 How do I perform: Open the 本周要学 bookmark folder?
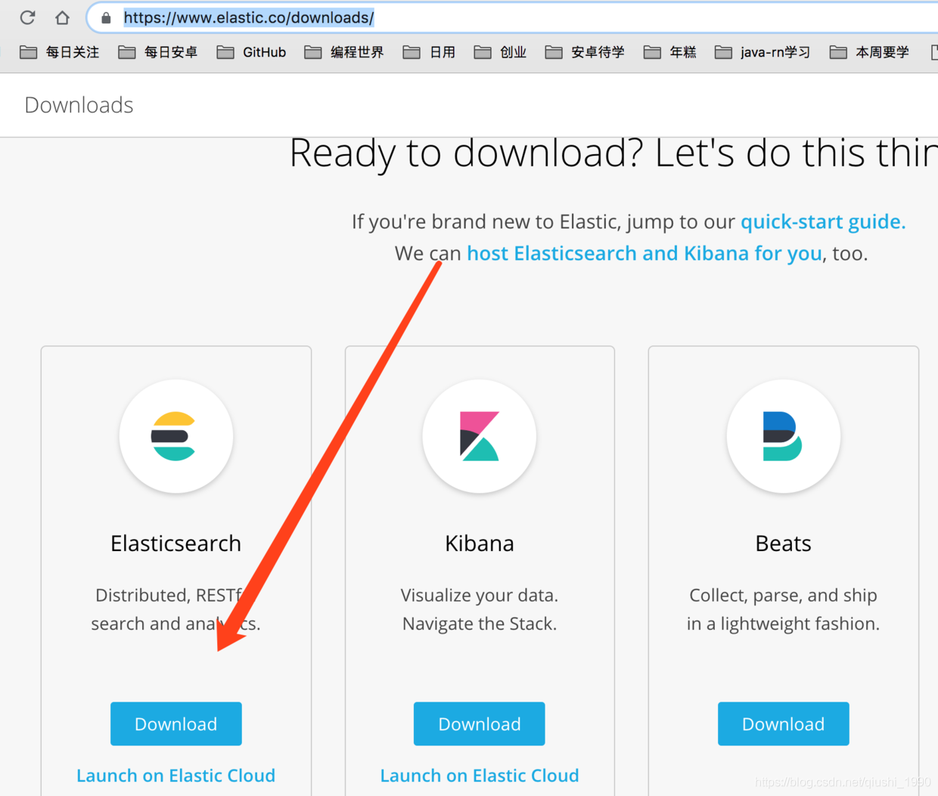(869, 52)
